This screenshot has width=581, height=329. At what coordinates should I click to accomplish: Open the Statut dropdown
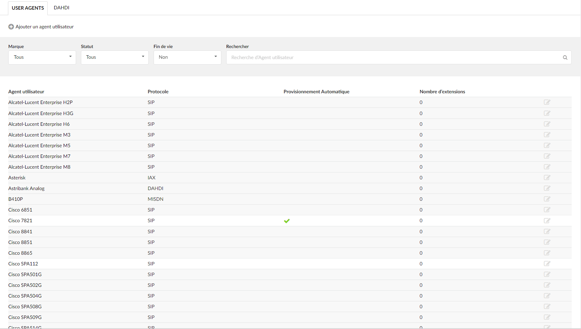[x=115, y=57]
